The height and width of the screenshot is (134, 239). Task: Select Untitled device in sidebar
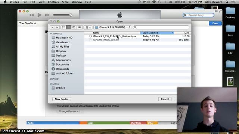60,88
